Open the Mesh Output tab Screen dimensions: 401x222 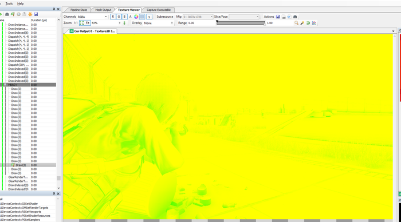[103, 10]
